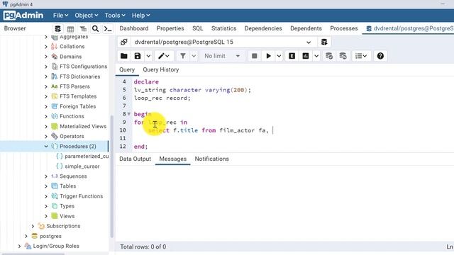
Task: Expand Login/Group Roles arrow
Action: [19, 246]
